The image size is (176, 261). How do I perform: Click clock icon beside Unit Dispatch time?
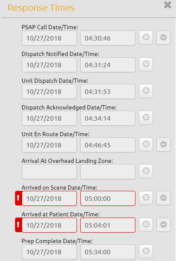click(146, 91)
